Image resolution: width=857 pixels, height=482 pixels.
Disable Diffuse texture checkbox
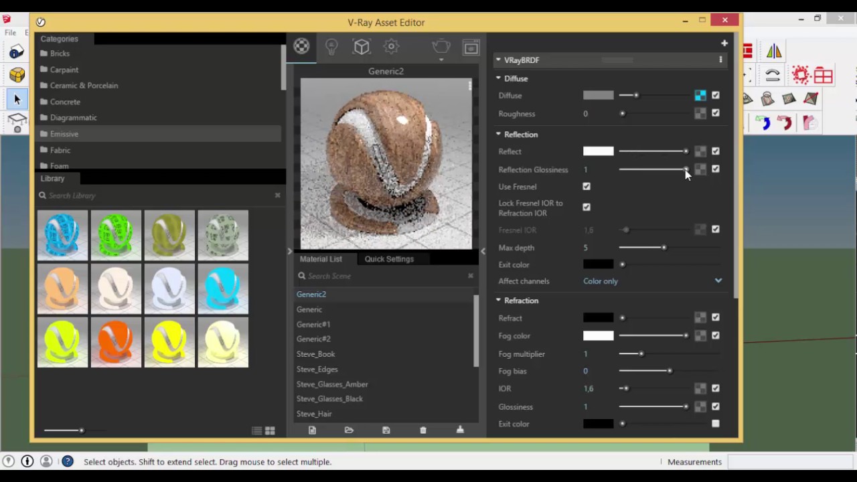click(716, 96)
